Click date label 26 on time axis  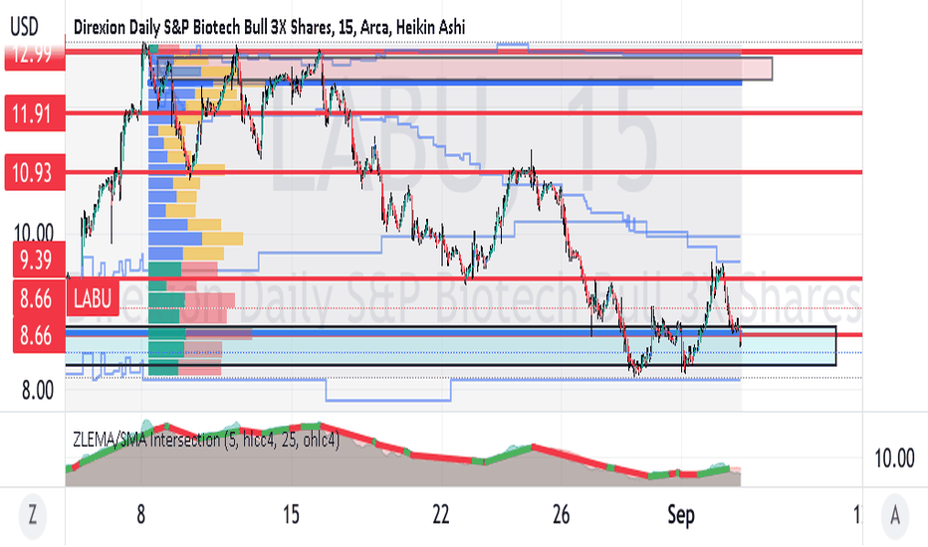click(x=561, y=514)
